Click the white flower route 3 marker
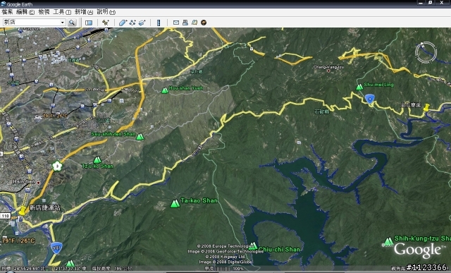451x273 pixels. (x=57, y=166)
